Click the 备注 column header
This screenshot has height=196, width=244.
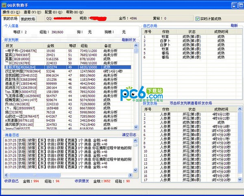[x=116, y=46]
